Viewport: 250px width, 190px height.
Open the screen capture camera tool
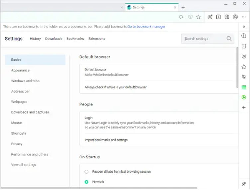click(210, 17)
